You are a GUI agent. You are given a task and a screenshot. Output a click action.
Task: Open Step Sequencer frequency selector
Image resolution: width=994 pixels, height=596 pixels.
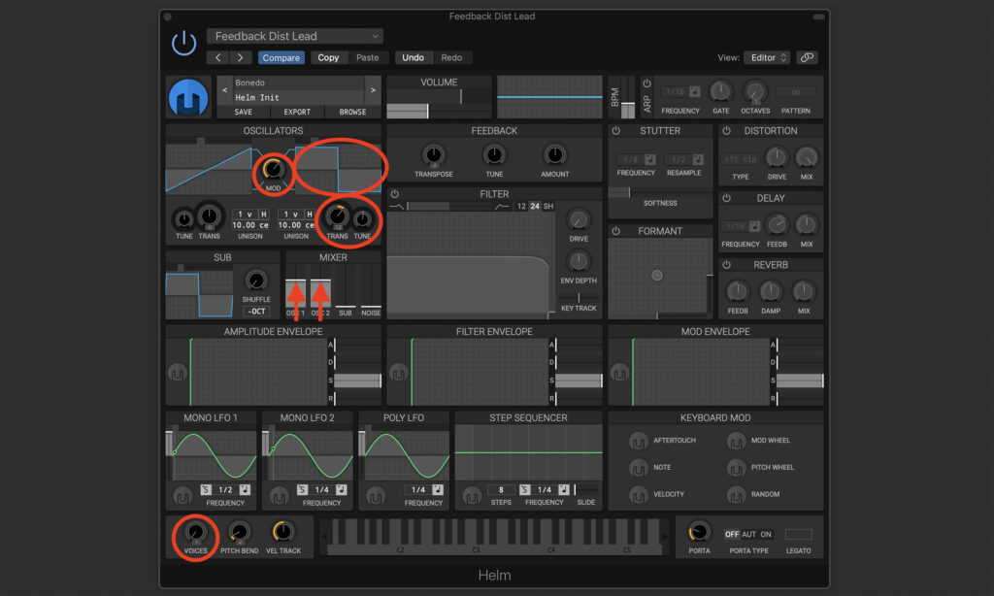544,490
